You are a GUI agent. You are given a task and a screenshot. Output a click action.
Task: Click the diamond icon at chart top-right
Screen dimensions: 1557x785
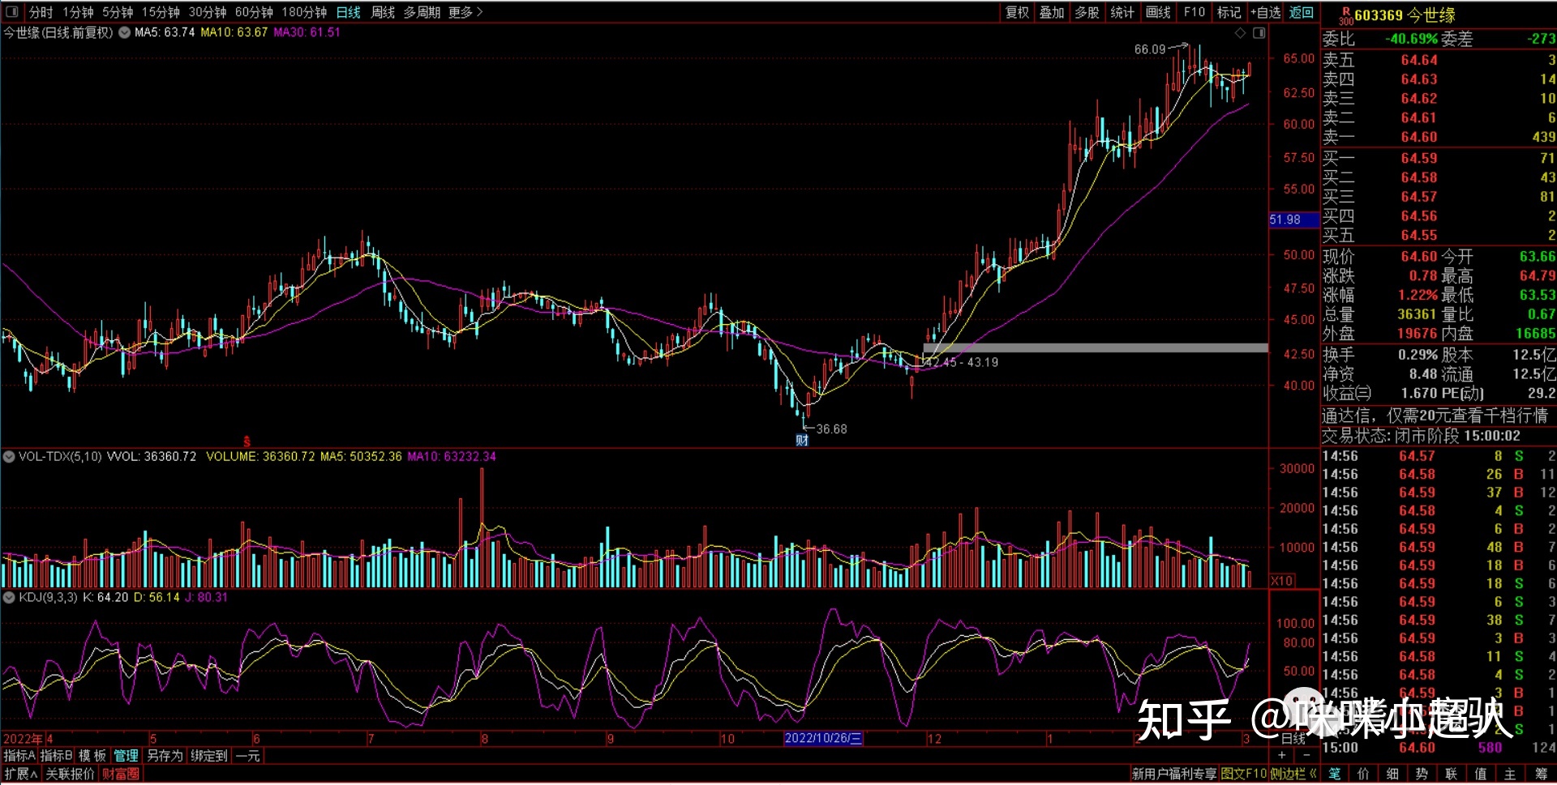click(1240, 33)
